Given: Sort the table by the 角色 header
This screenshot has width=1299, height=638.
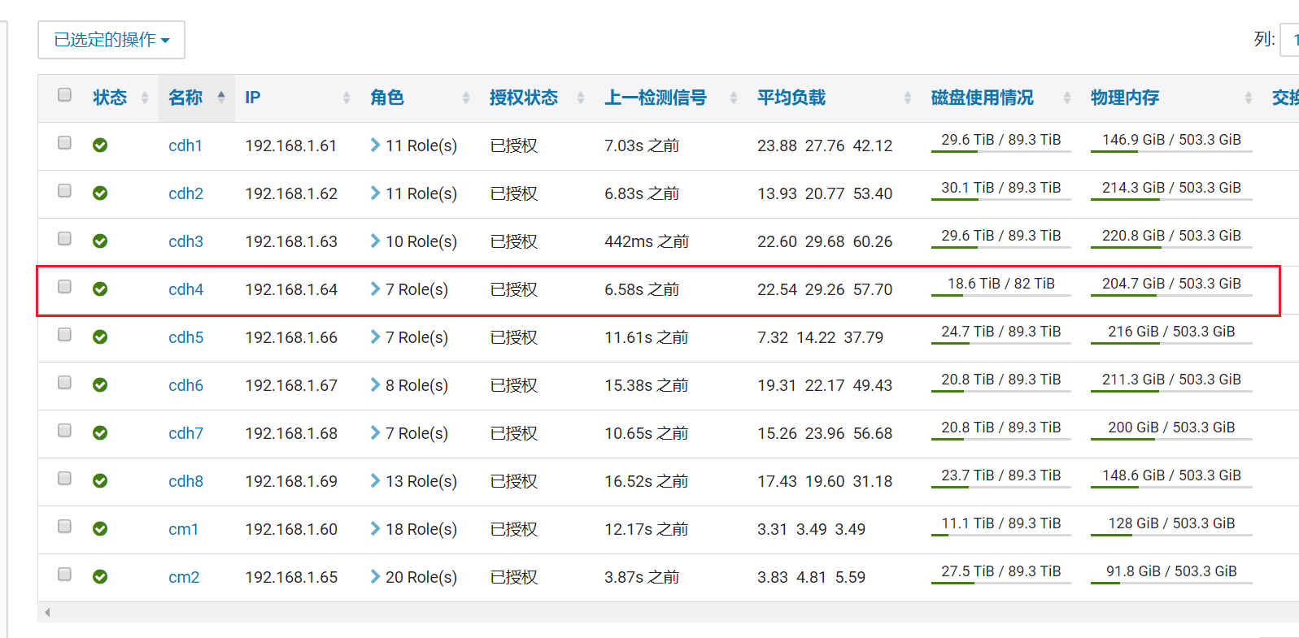Looking at the screenshot, I should pos(387,98).
